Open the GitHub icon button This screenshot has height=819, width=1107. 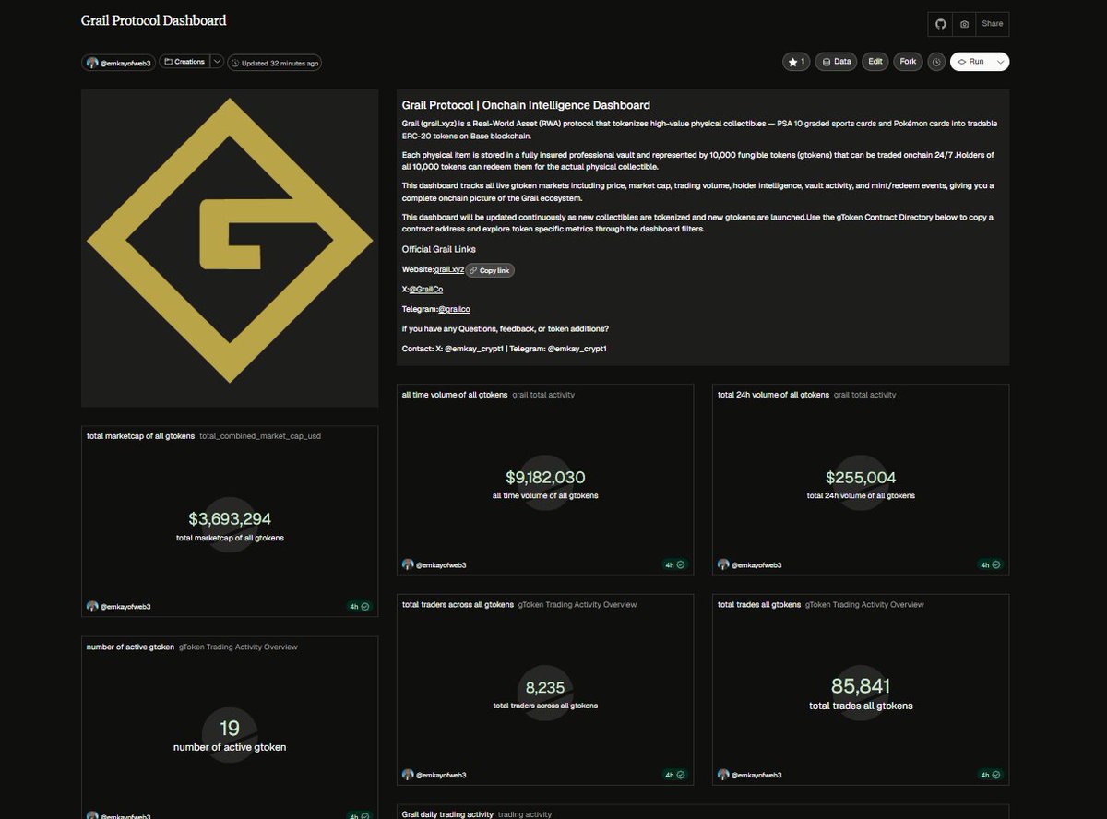coord(940,24)
